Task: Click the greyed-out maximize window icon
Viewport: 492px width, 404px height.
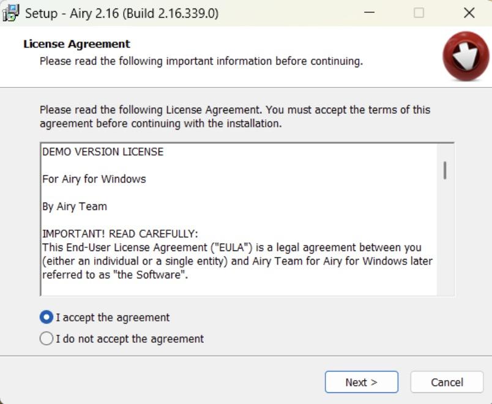Action: click(419, 13)
